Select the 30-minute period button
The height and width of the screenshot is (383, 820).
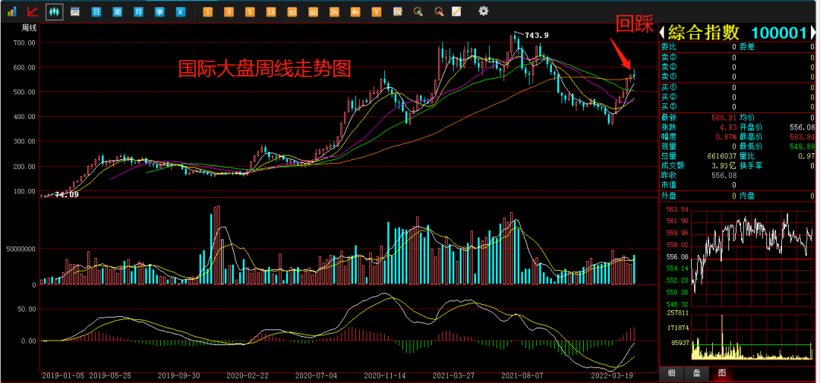(x=292, y=11)
